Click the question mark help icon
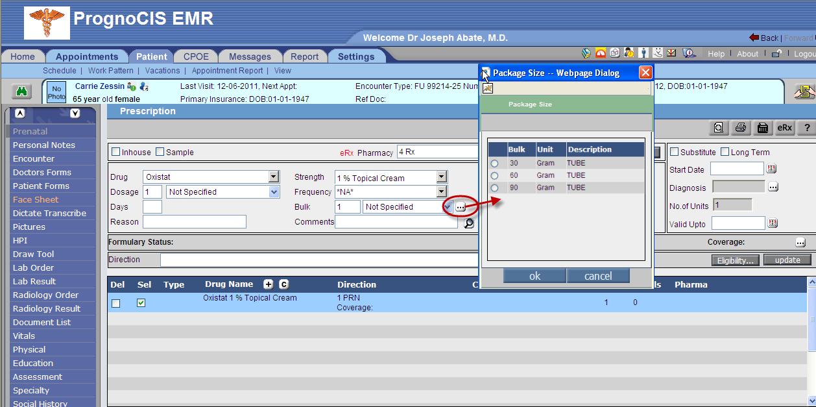Viewport: 816px width, 407px height. tap(807, 128)
